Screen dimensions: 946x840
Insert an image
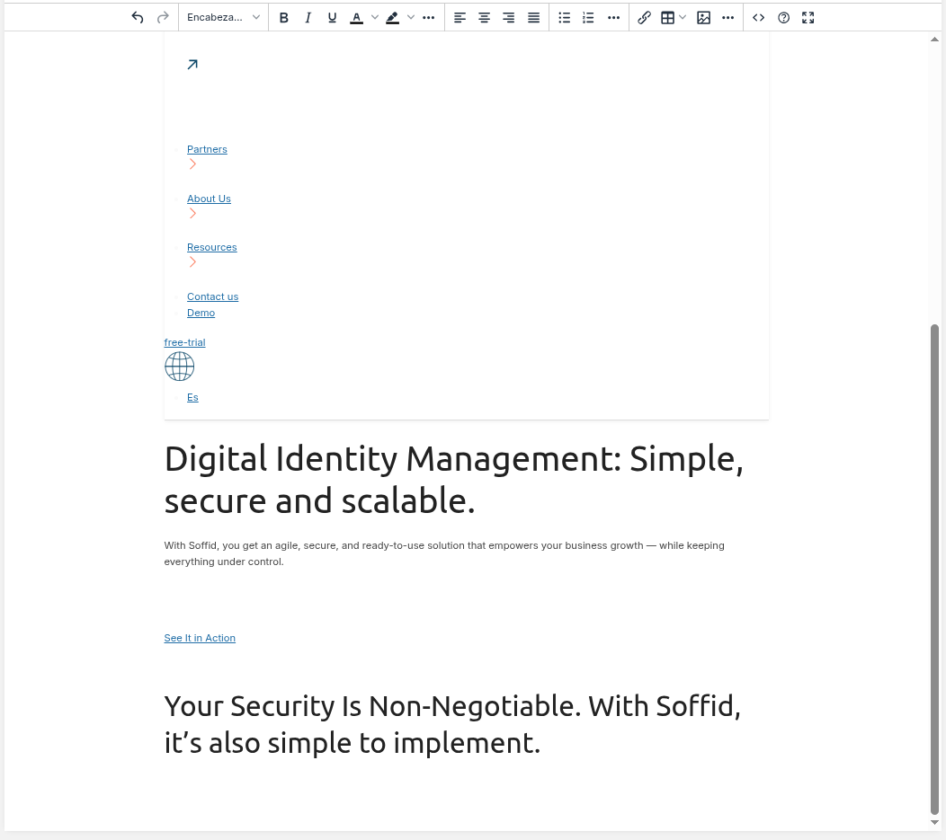tap(703, 17)
